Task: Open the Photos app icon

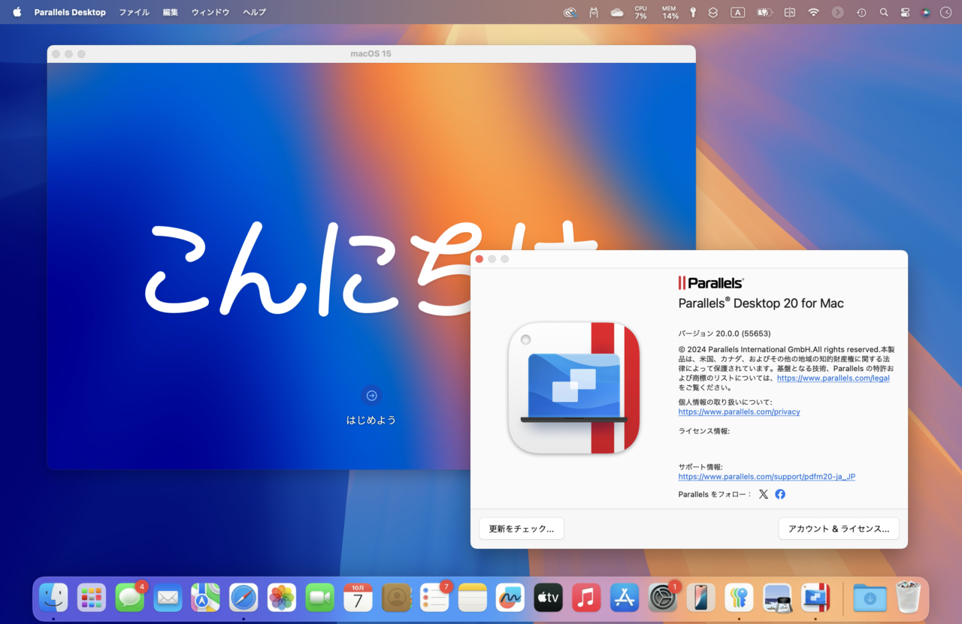Action: click(282, 598)
